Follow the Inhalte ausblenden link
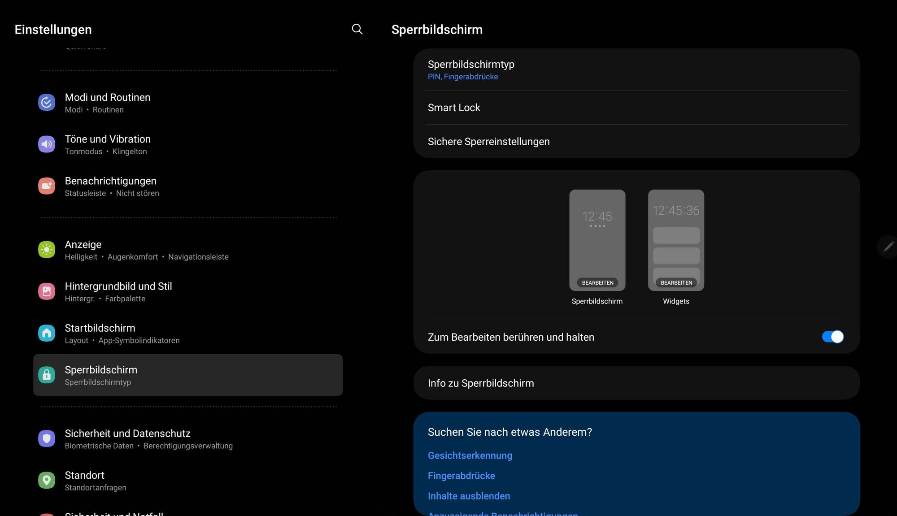 tap(469, 496)
